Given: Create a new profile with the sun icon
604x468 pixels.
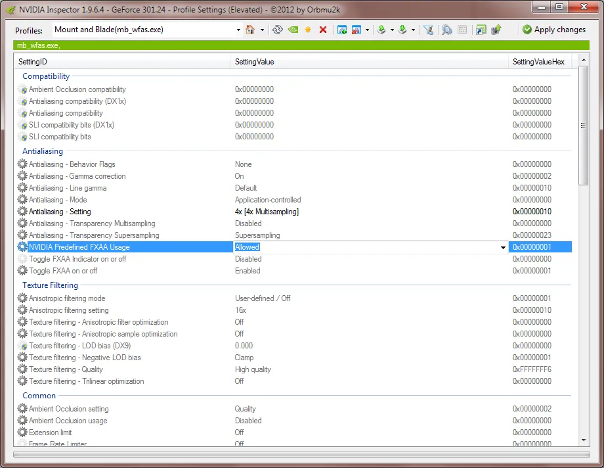Looking at the screenshot, I should tap(308, 30).
